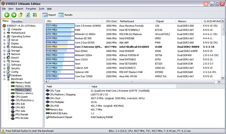Collapse the Benchmark tree node

tap(4, 79)
